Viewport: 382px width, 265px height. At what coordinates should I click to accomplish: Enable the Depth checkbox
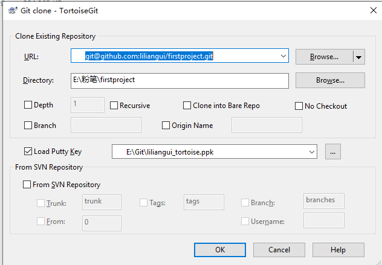28,105
